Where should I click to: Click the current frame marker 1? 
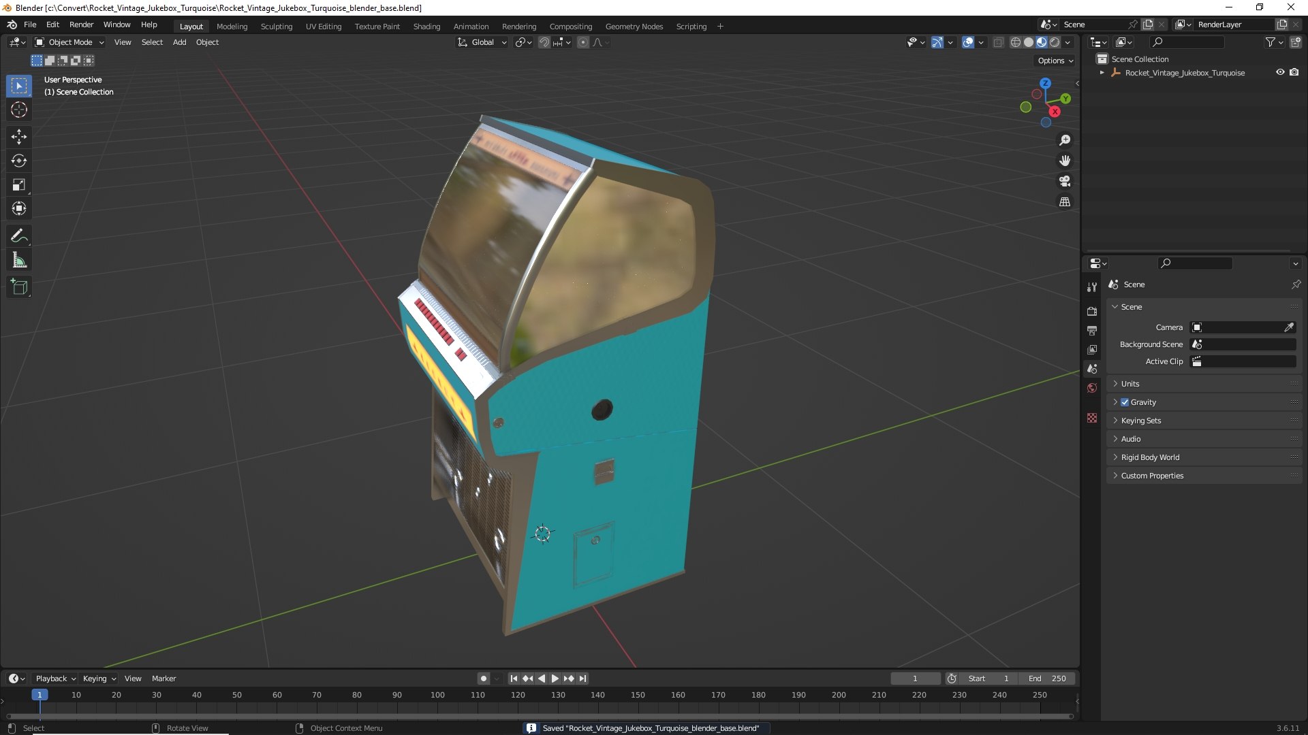[x=40, y=695]
